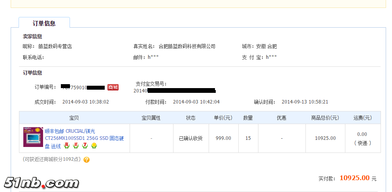
Task: Click the 可获返还商城积分1092点 note
Action: click(52, 160)
